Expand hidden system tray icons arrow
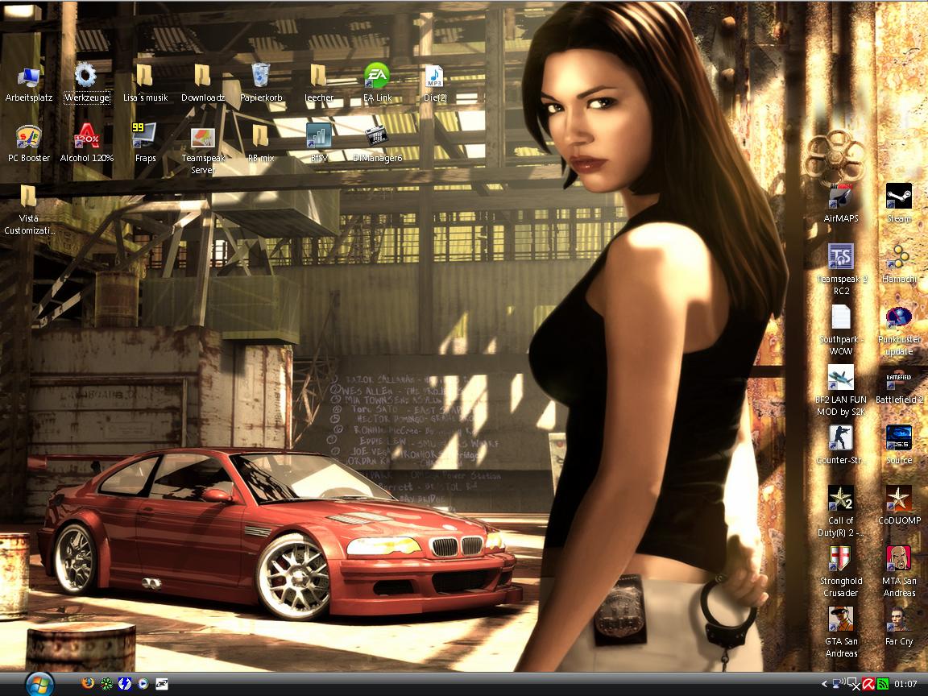The height and width of the screenshot is (696, 928). pos(824,684)
